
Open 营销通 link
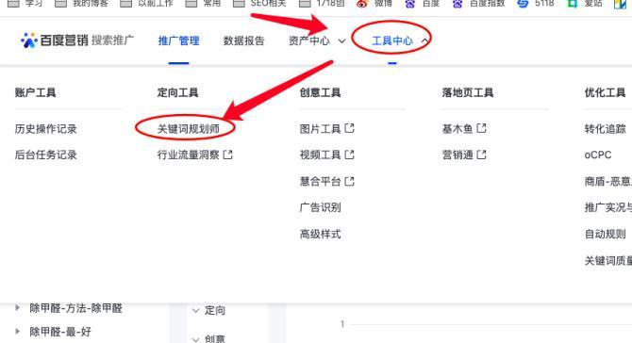457,155
